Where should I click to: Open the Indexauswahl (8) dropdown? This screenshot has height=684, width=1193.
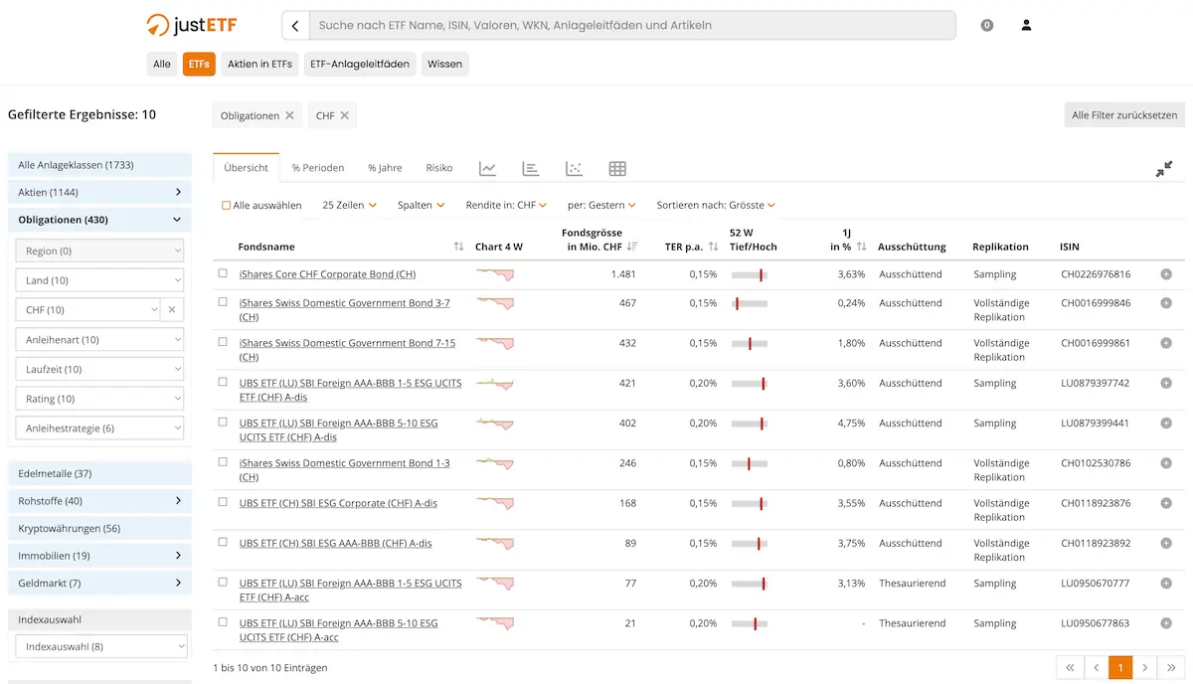coord(101,646)
